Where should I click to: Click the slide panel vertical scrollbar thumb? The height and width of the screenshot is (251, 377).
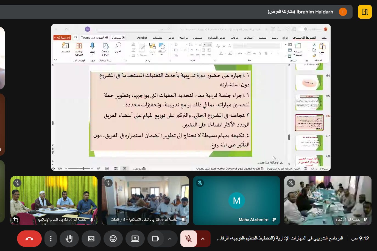click(289, 137)
